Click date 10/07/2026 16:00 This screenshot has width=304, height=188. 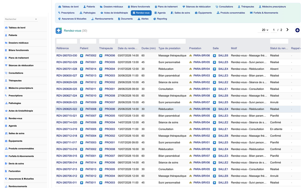(128, 149)
